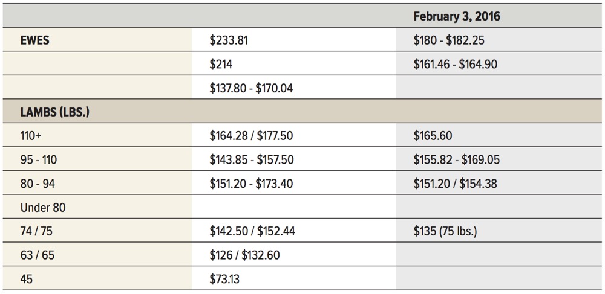
Task: Select the EWES row label
Action: [34, 40]
